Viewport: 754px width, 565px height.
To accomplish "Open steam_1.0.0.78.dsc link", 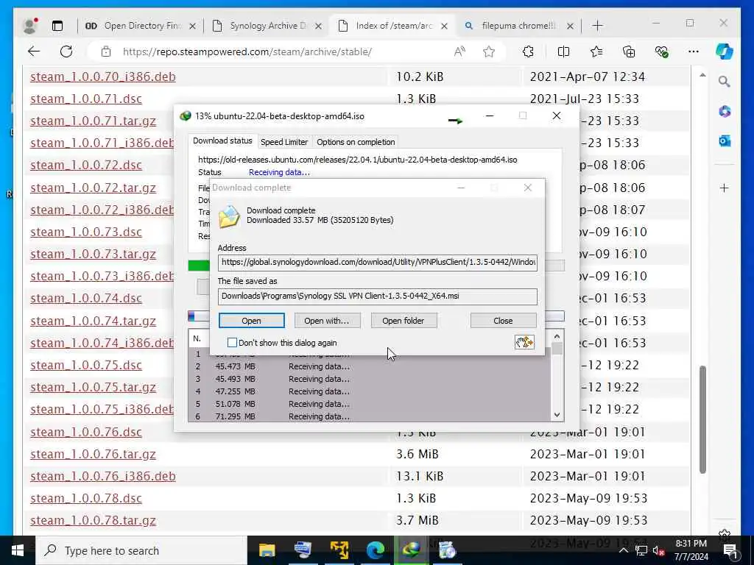I will point(86,498).
